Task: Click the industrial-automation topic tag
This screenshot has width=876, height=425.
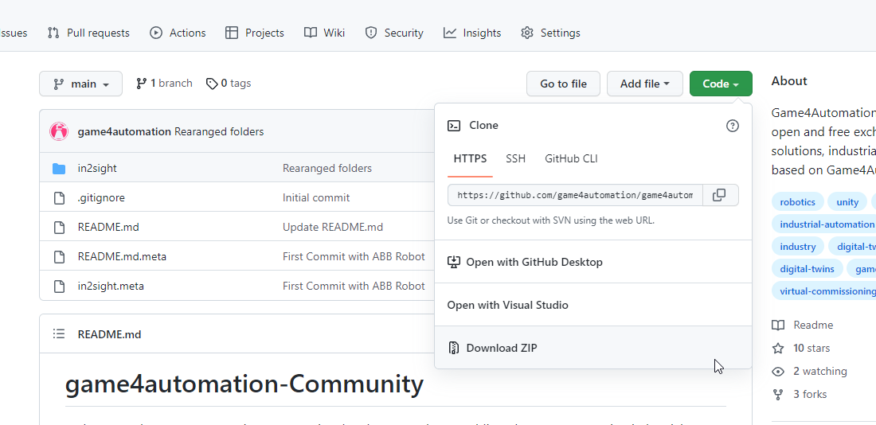Action: click(824, 224)
